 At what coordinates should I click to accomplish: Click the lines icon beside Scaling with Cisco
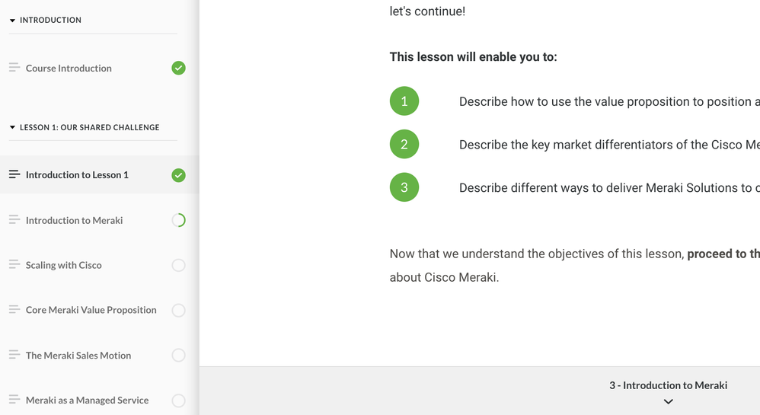coord(14,265)
